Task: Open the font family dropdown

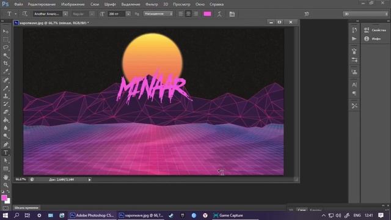Action: (65, 14)
